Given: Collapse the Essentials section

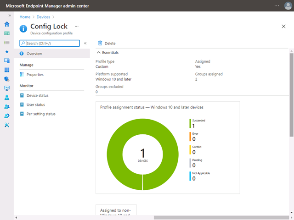Looking at the screenshot, I should tap(99, 53).
